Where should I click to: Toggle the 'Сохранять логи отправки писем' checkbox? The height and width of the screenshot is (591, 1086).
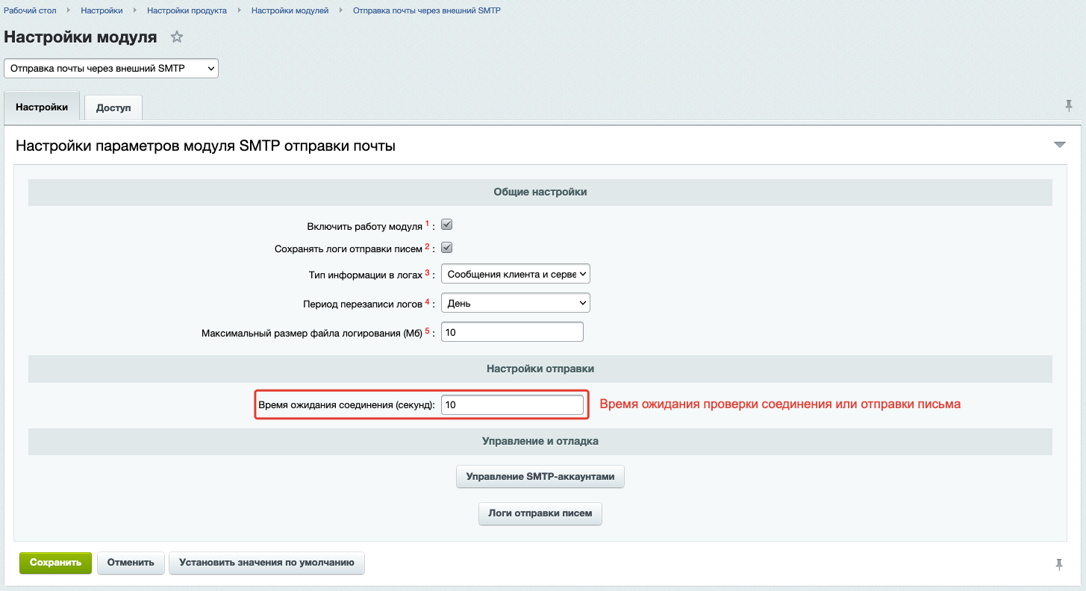[x=447, y=248]
